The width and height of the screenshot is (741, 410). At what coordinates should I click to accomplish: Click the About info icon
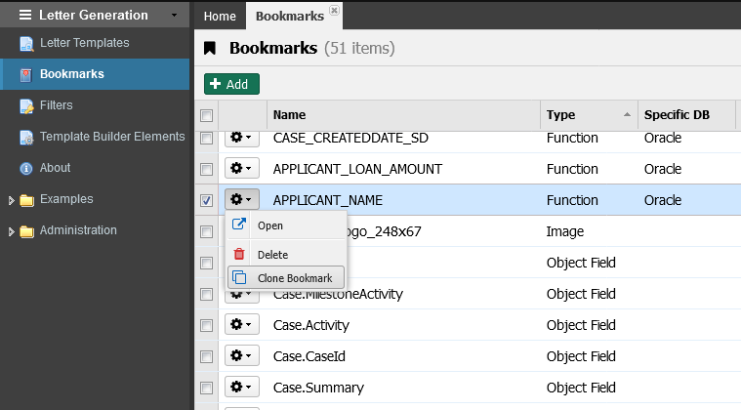tap(26, 168)
